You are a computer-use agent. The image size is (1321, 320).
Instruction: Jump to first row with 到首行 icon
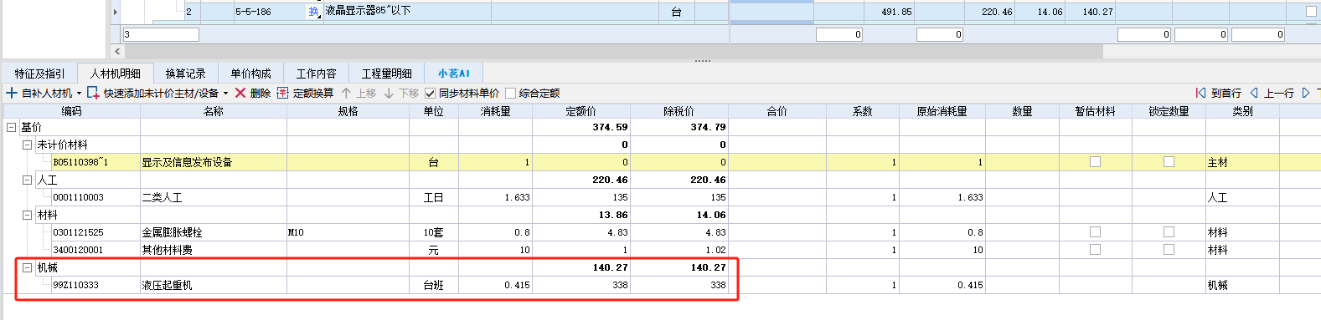tap(1200, 93)
